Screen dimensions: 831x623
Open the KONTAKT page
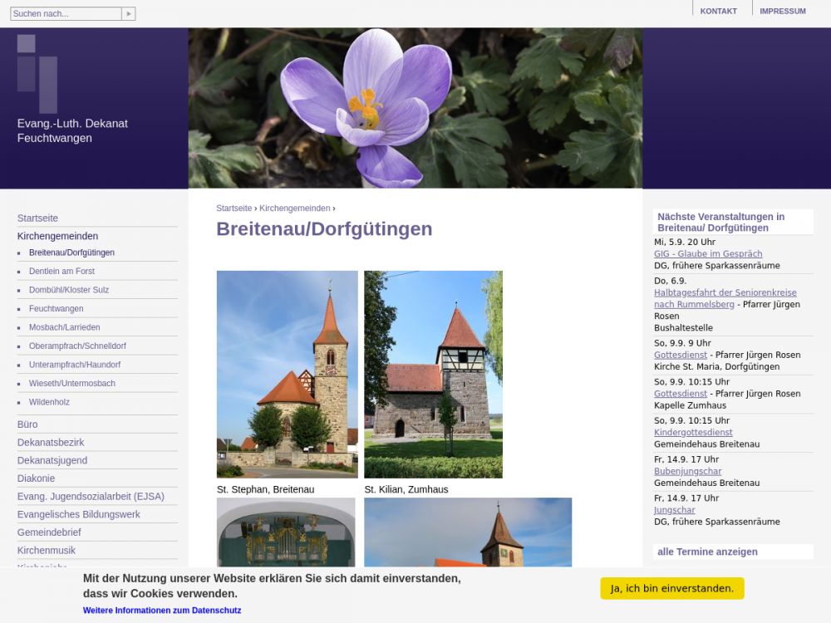pyautogui.click(x=718, y=12)
